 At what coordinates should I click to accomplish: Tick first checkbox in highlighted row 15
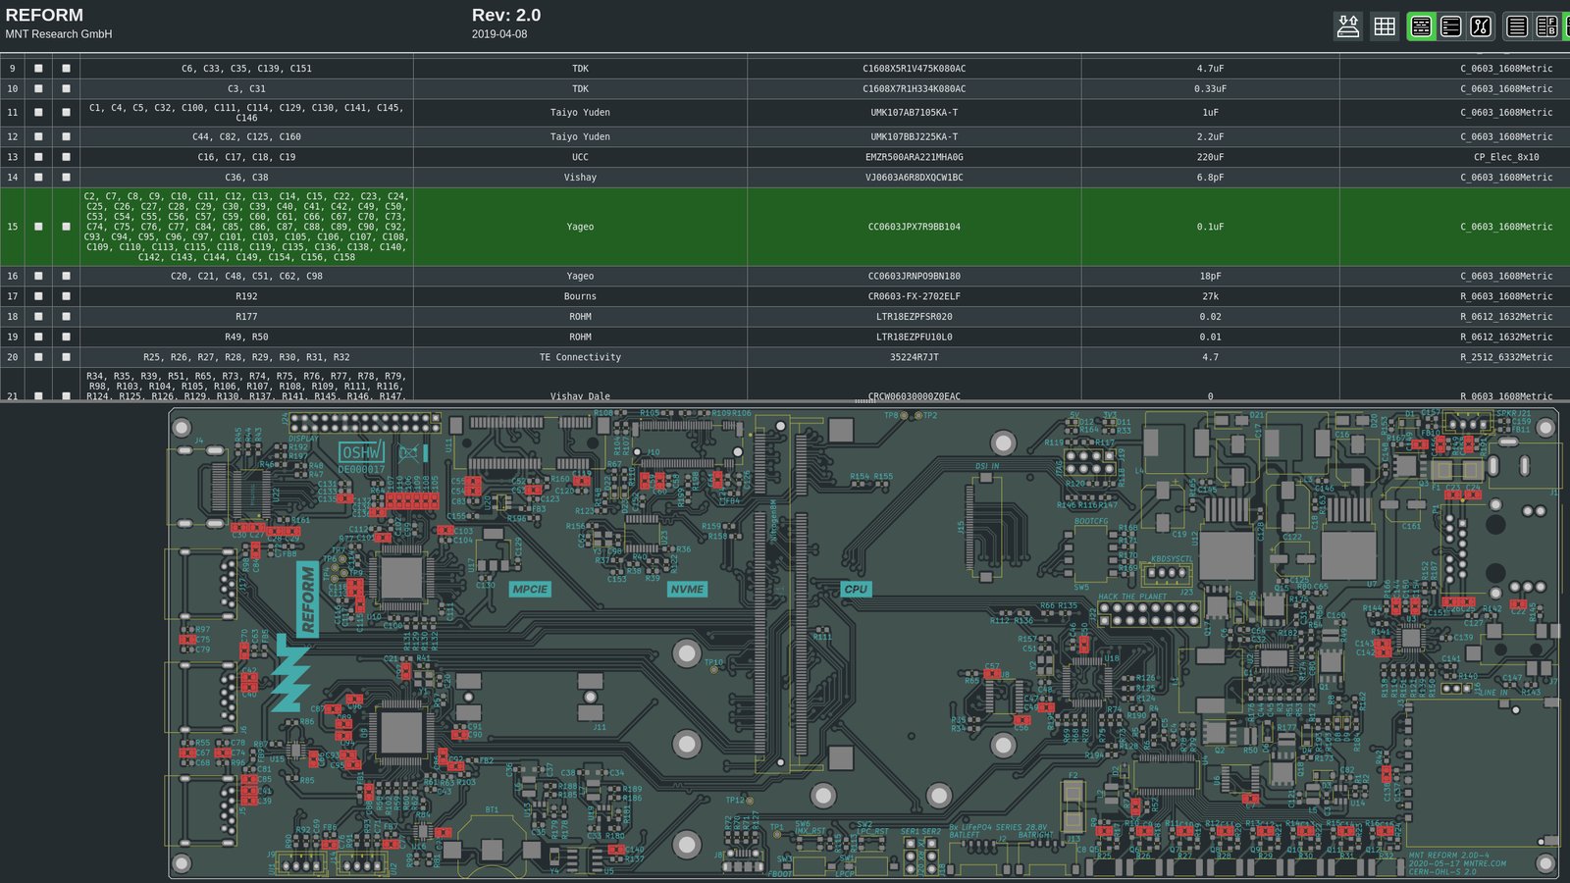38,227
